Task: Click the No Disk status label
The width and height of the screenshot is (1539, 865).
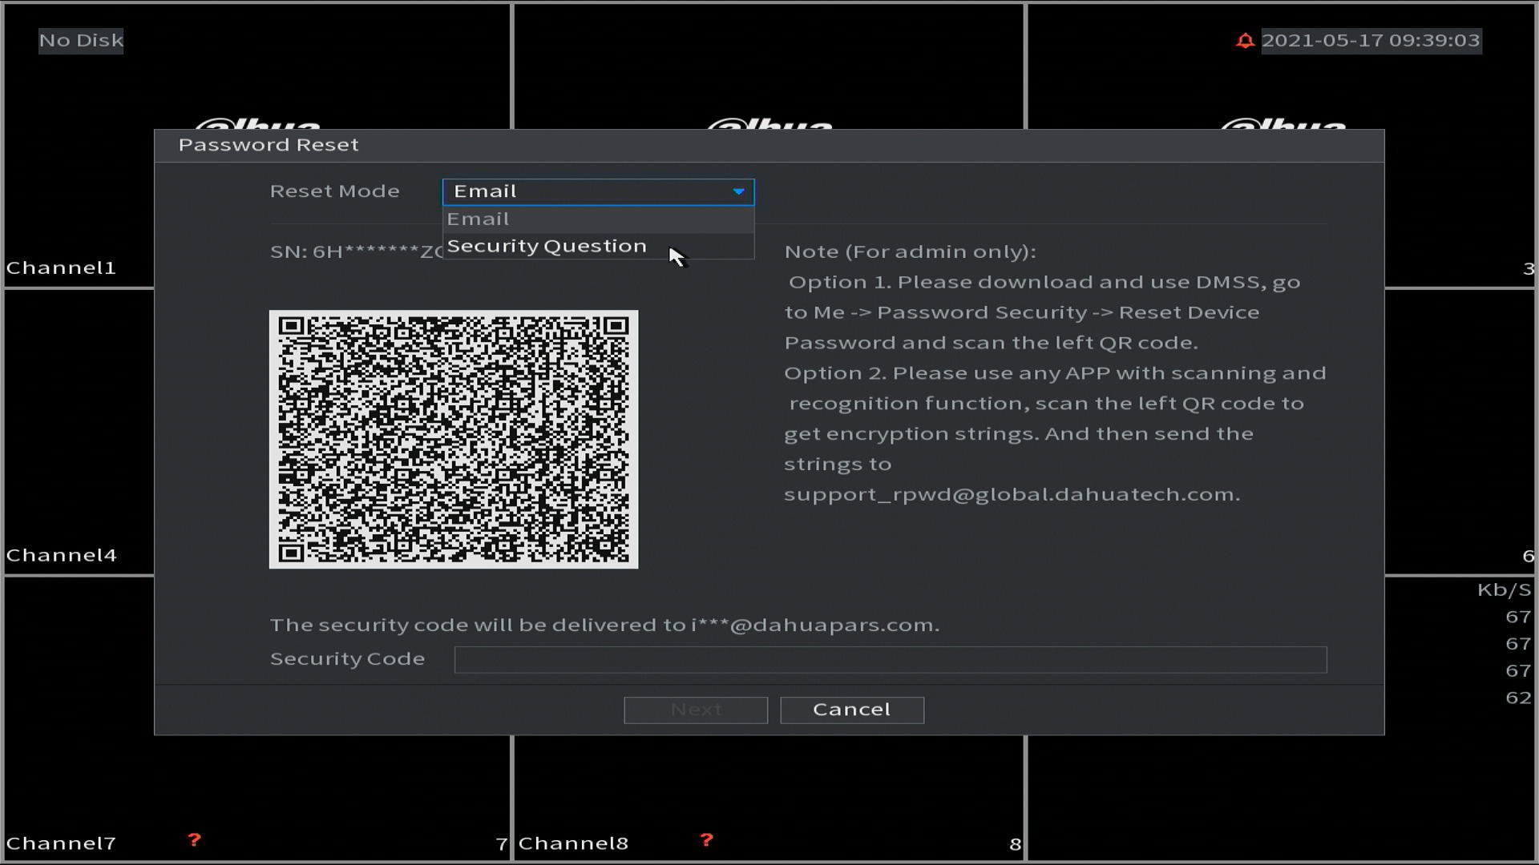Action: (x=81, y=40)
